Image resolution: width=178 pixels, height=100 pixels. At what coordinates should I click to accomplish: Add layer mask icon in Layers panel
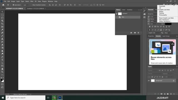point(161,94)
